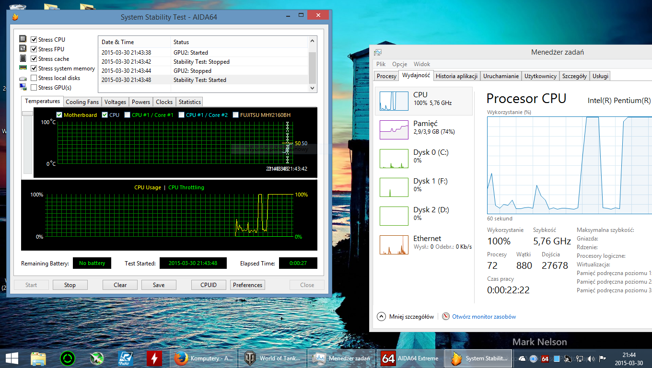Click the disk drive icon beside Stress local disks

pos(23,78)
